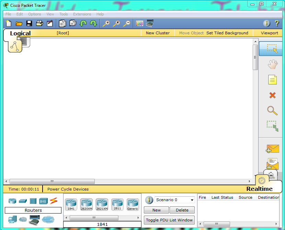Image resolution: width=285 pixels, height=230 pixels.
Task: Click the Copy icon in the toolbar
Action: [x=62, y=23]
